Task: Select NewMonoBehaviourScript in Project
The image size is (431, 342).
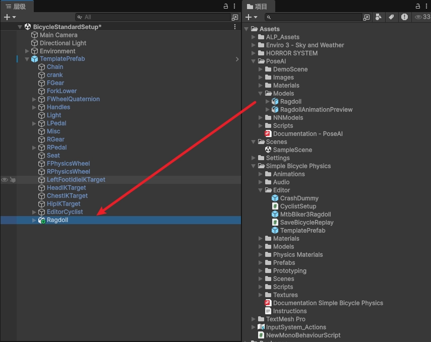Action: [299, 335]
